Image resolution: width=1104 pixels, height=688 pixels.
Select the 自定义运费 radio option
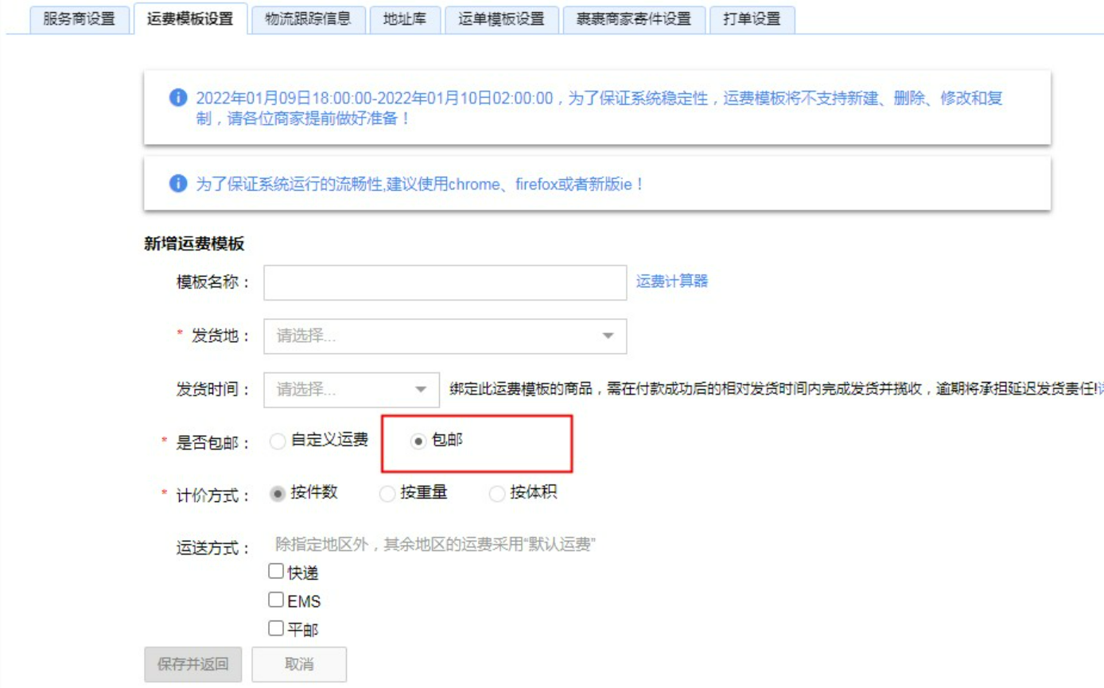click(278, 441)
